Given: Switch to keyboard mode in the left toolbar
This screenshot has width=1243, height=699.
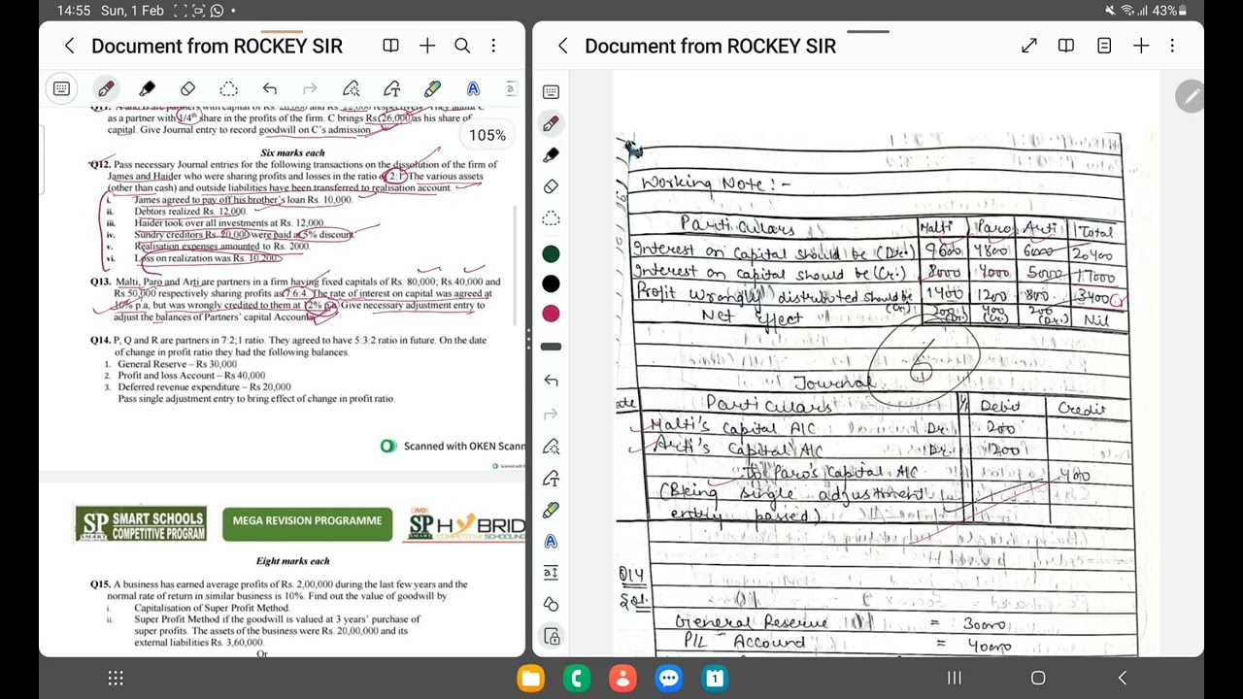Looking at the screenshot, I should click(61, 89).
